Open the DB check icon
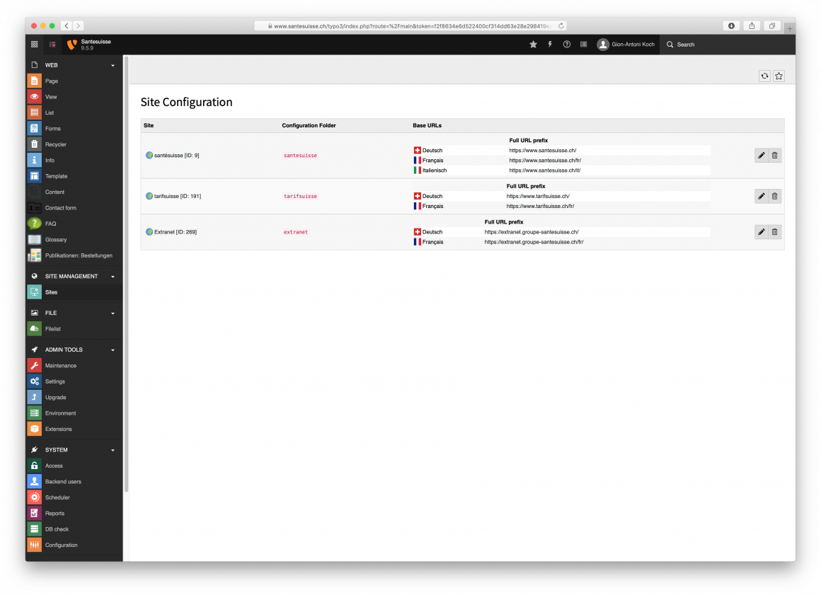Screen dimensions: 821x595 point(34,529)
